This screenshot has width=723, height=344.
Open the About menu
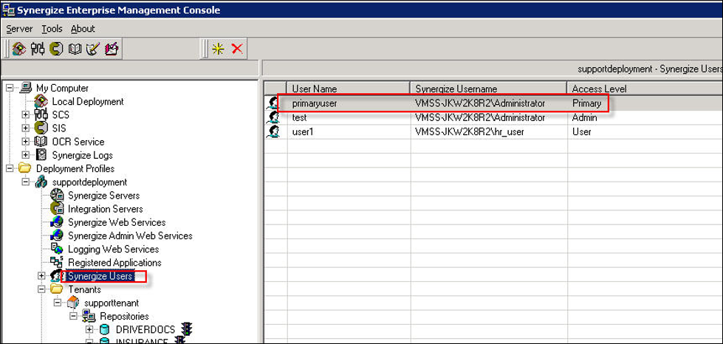click(x=83, y=29)
